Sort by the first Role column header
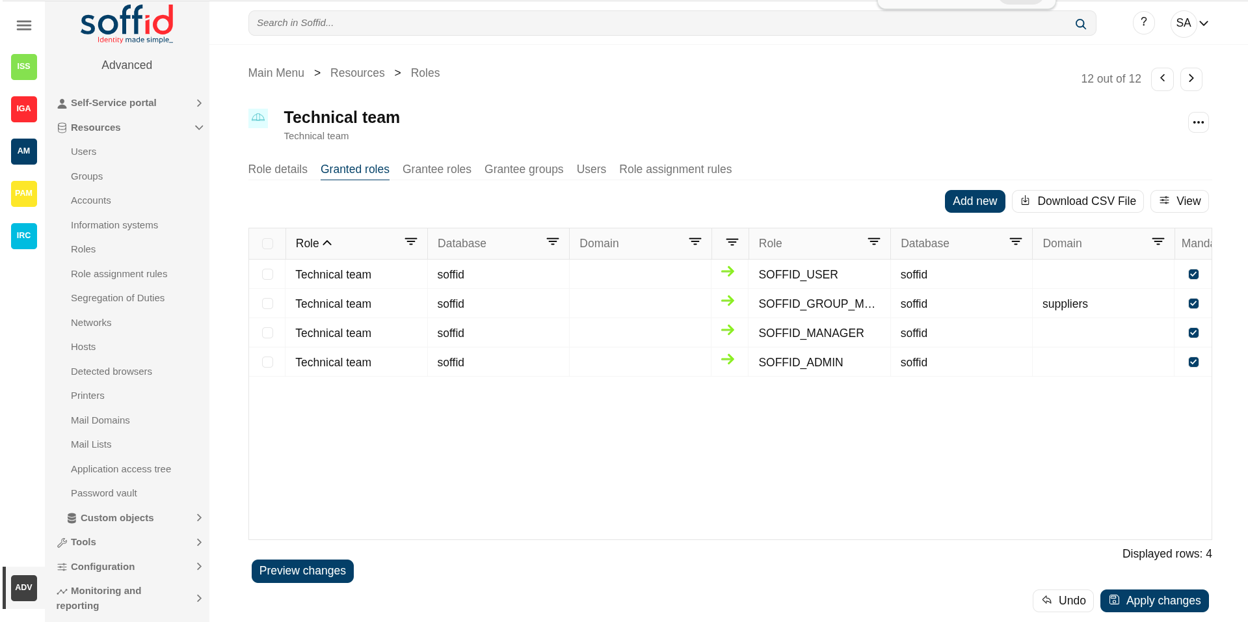The height and width of the screenshot is (622, 1248). [x=313, y=243]
